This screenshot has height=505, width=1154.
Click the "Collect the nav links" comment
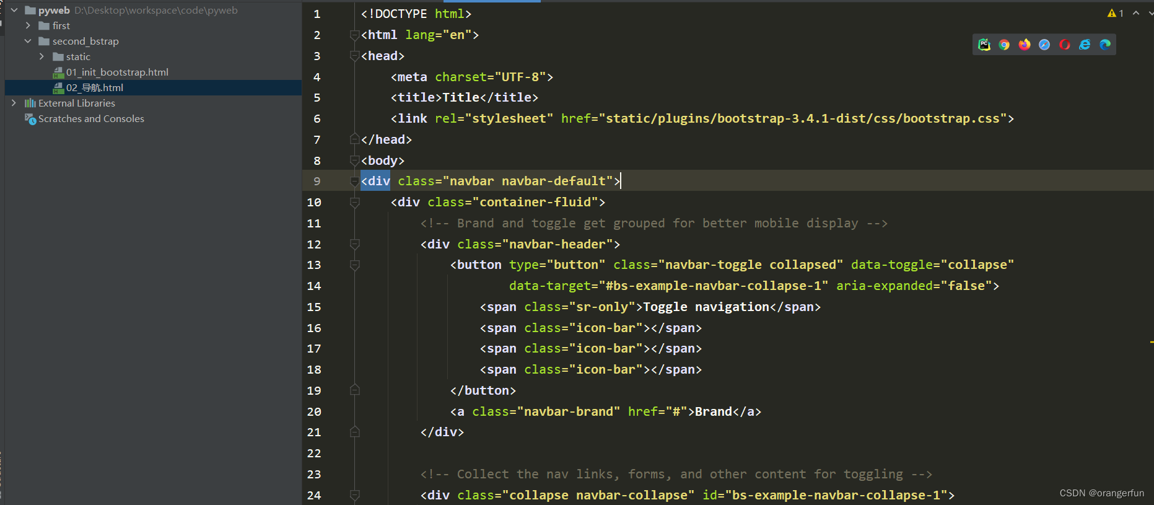click(x=676, y=474)
